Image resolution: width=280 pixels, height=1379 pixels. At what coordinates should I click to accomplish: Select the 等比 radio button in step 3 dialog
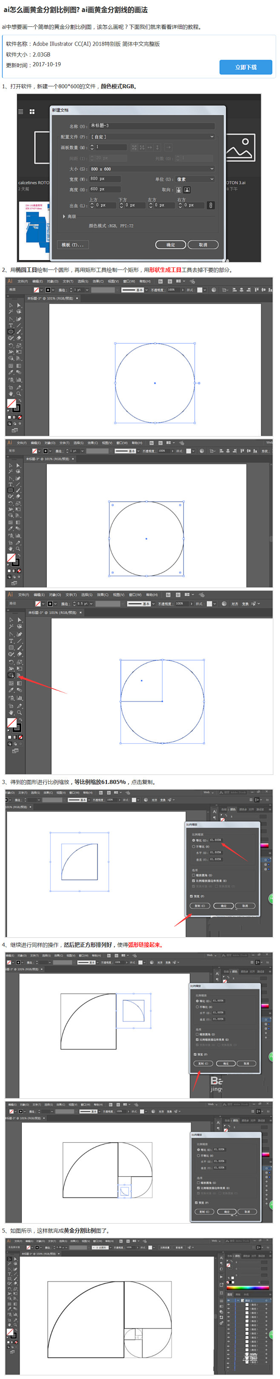coord(193,840)
